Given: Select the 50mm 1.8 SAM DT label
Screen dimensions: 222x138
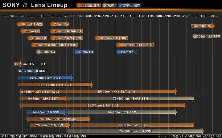Looking at the screenshot, I should [x=67, y=31].
